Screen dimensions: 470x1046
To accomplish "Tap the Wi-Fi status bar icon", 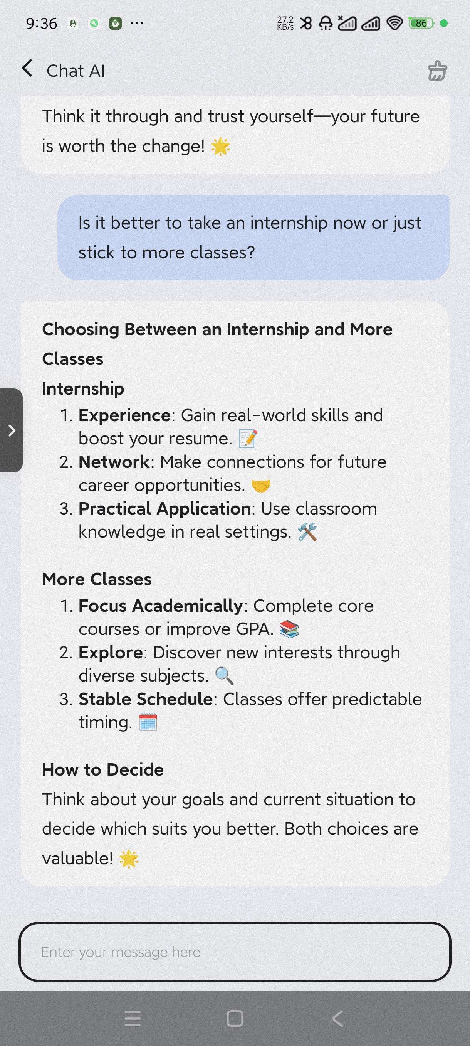I will point(394,23).
